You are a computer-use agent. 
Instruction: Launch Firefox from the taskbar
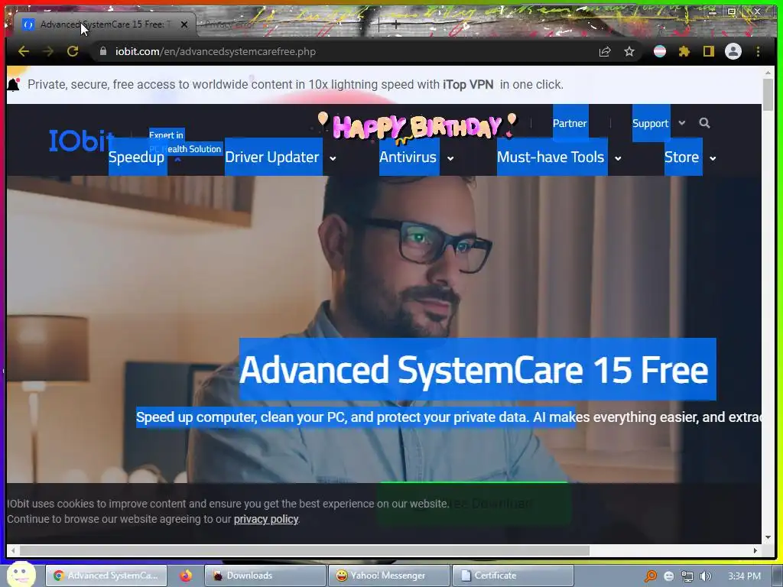click(x=186, y=576)
